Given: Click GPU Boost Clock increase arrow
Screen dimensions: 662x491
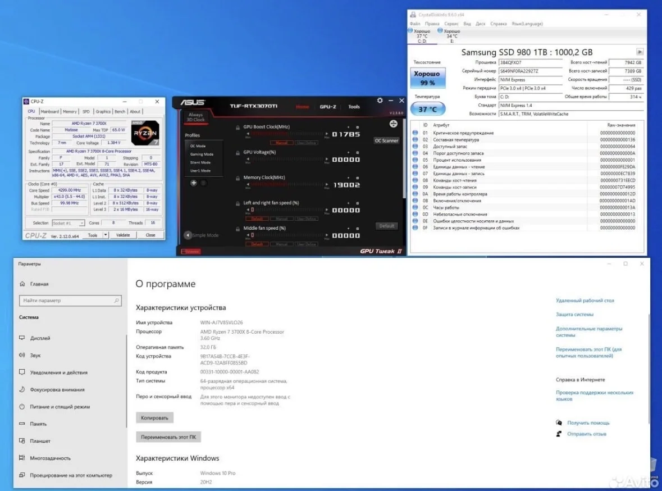Looking at the screenshot, I should 326,134.
